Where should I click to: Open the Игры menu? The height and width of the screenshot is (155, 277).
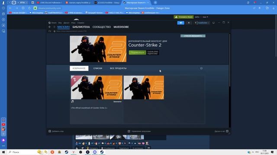[x=73, y=23]
